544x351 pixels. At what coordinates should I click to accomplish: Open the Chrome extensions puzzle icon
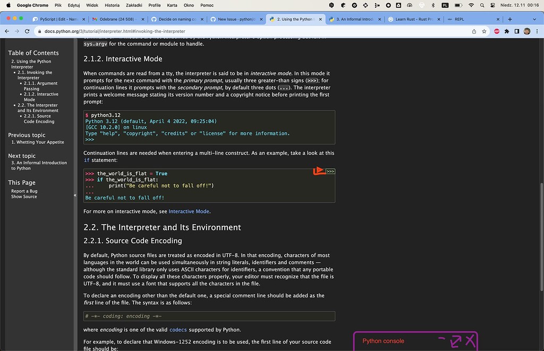click(x=506, y=31)
